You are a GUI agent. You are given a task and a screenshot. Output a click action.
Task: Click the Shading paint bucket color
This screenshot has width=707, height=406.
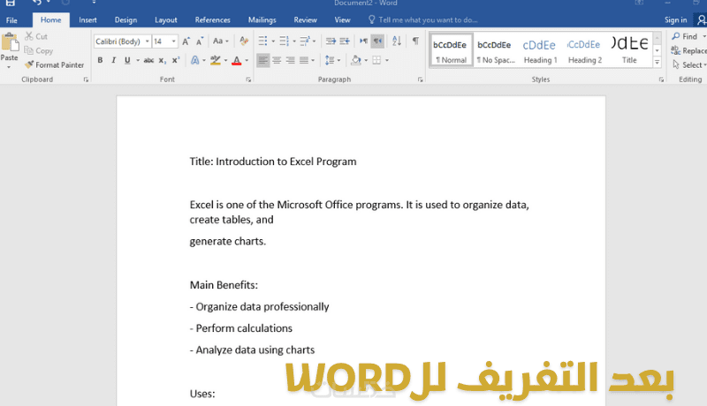point(356,60)
